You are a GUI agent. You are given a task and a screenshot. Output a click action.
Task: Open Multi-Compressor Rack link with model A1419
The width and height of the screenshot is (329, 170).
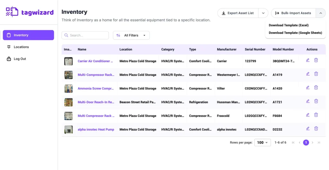tap(96, 75)
